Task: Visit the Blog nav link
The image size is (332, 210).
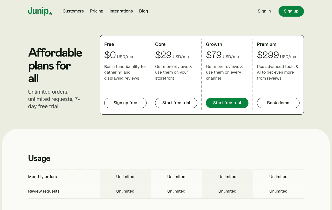Action: pos(143,11)
